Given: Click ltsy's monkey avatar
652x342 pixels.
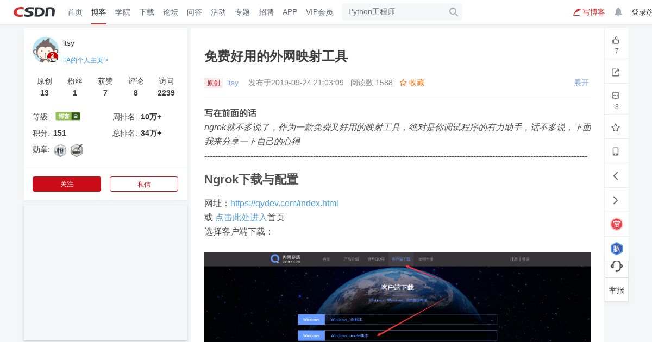Looking at the screenshot, I should coord(46,50).
